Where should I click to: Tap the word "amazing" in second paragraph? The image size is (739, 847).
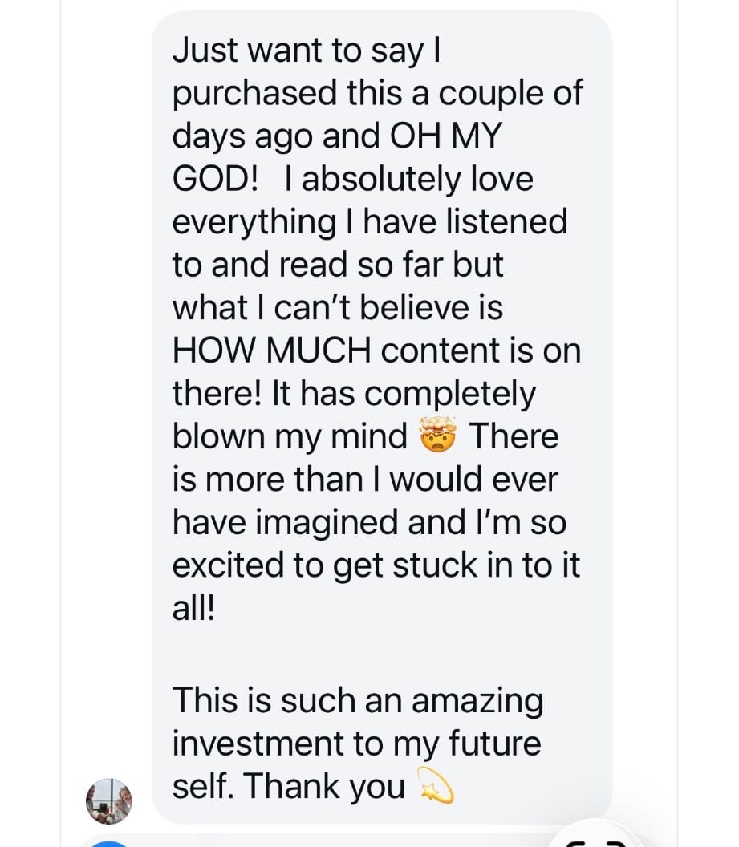tap(477, 701)
